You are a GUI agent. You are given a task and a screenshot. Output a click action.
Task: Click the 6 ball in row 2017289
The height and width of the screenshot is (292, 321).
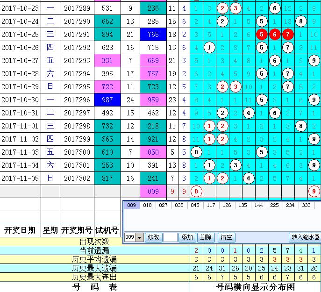tap(275, 8)
